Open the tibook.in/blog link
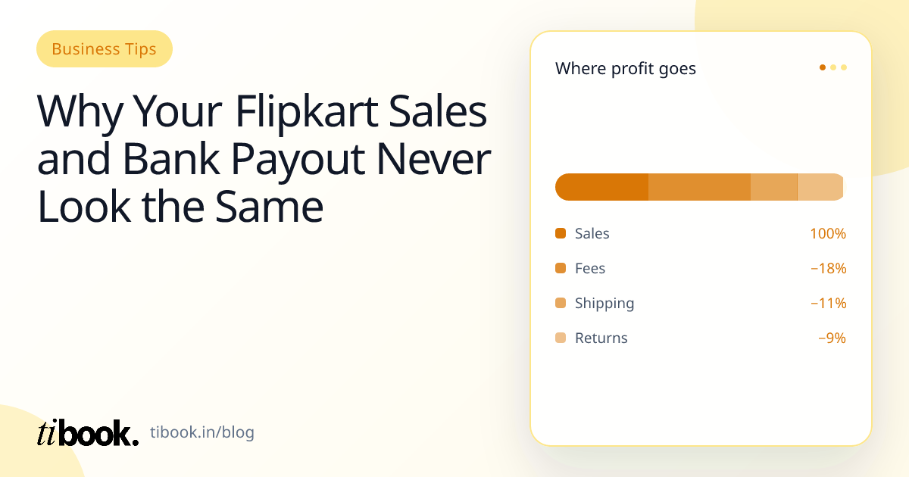Screen dimensions: 909x477 pos(202,433)
